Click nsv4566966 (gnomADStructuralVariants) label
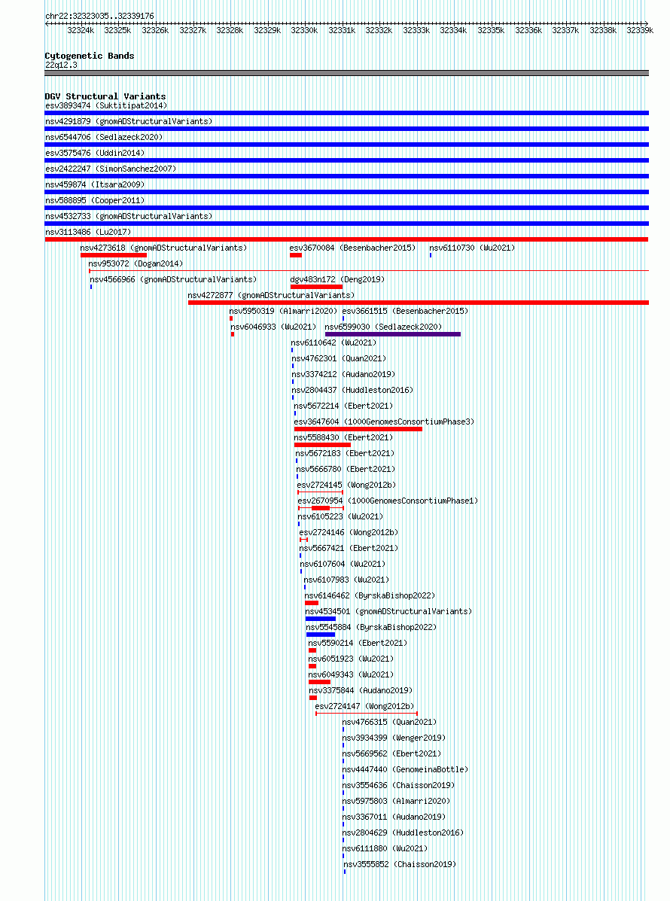670x901 pixels. pos(173,279)
